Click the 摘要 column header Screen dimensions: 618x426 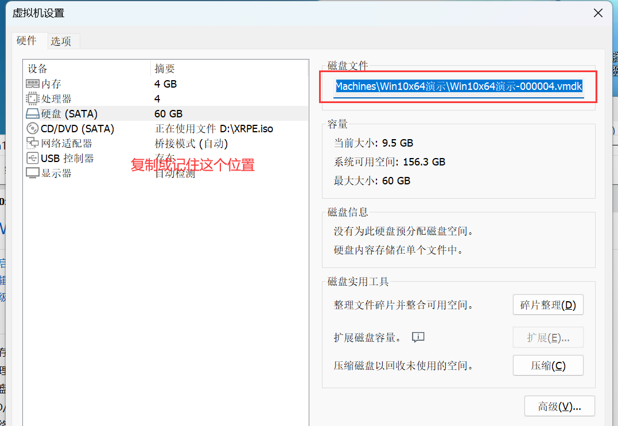165,69
